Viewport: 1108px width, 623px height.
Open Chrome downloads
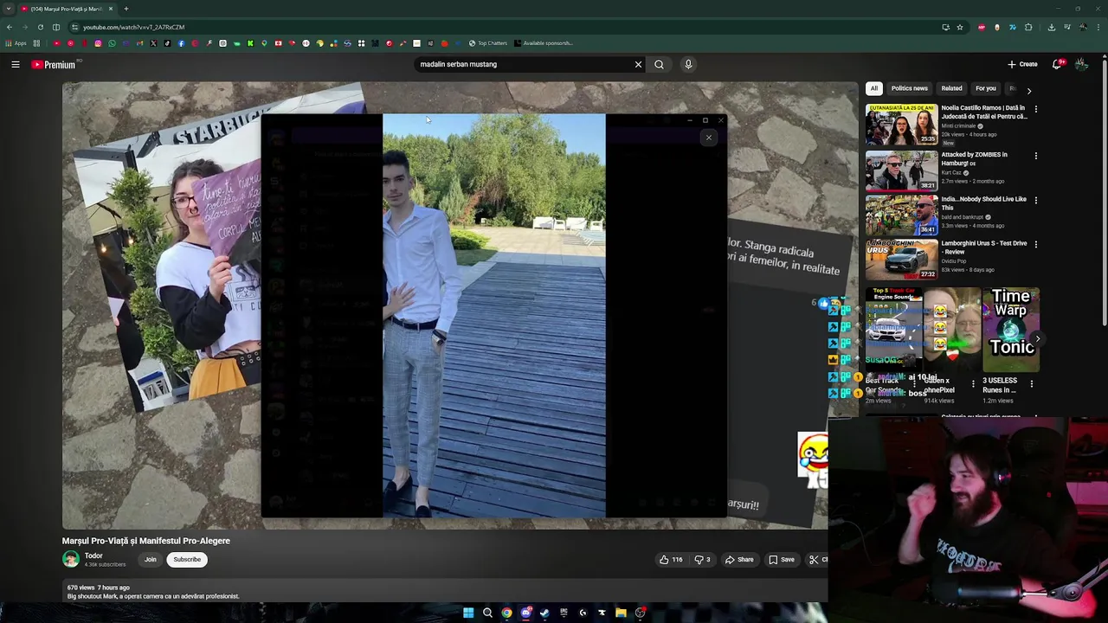click(x=1051, y=27)
